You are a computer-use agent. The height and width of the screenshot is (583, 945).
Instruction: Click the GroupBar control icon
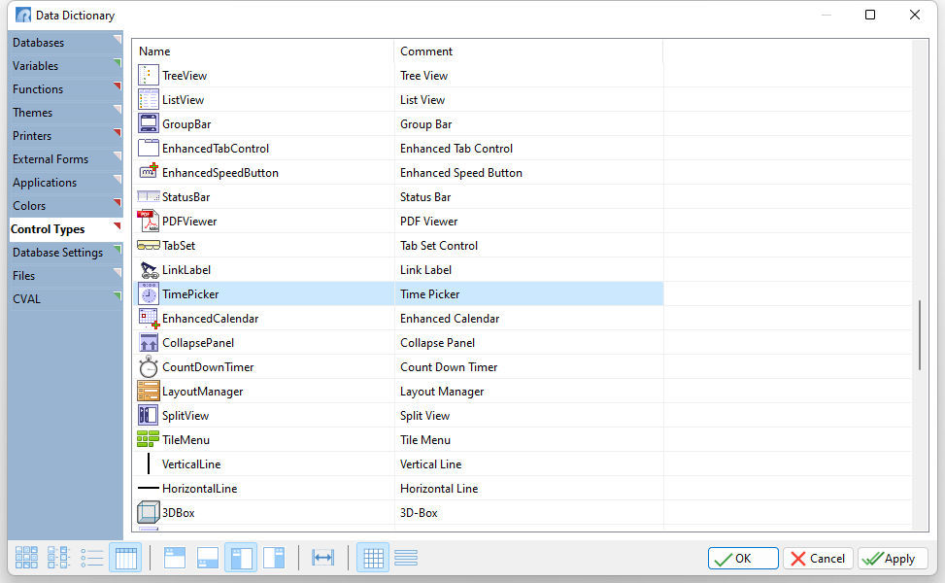[x=149, y=123]
